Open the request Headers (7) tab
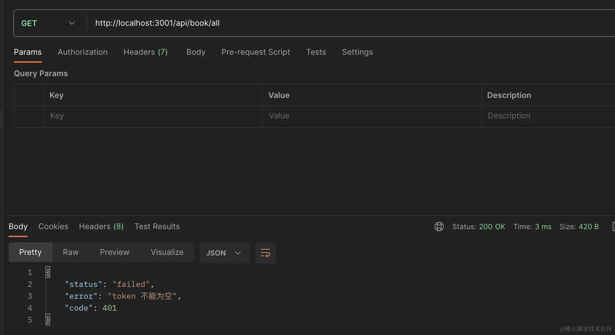 click(146, 52)
